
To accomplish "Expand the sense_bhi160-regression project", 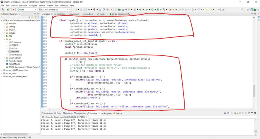I will tap(2, 70).
